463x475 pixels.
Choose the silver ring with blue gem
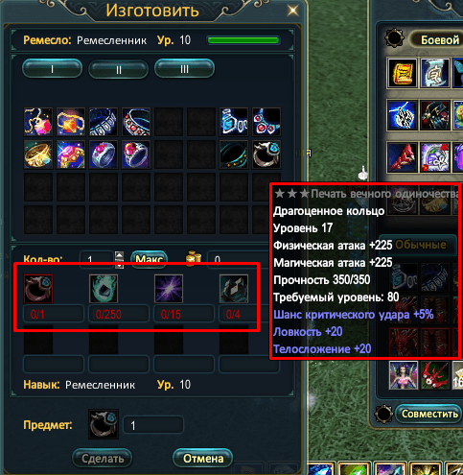click(x=266, y=154)
